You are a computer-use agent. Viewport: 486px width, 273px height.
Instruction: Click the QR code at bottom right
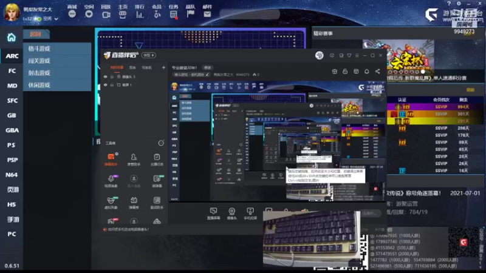(x=463, y=242)
